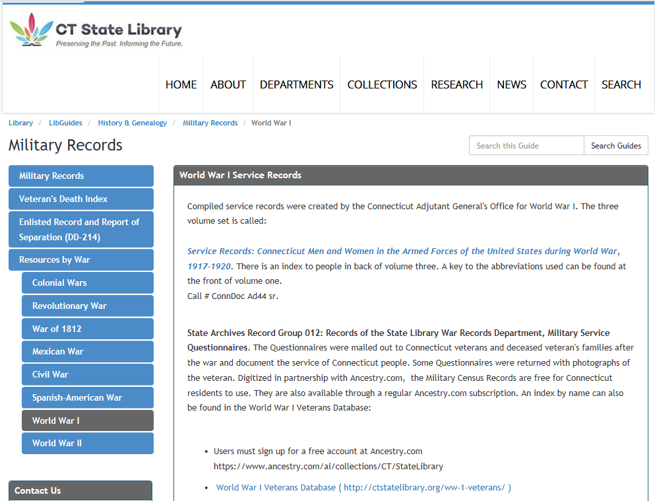Open the COLLECTIONS menu

[x=382, y=84]
